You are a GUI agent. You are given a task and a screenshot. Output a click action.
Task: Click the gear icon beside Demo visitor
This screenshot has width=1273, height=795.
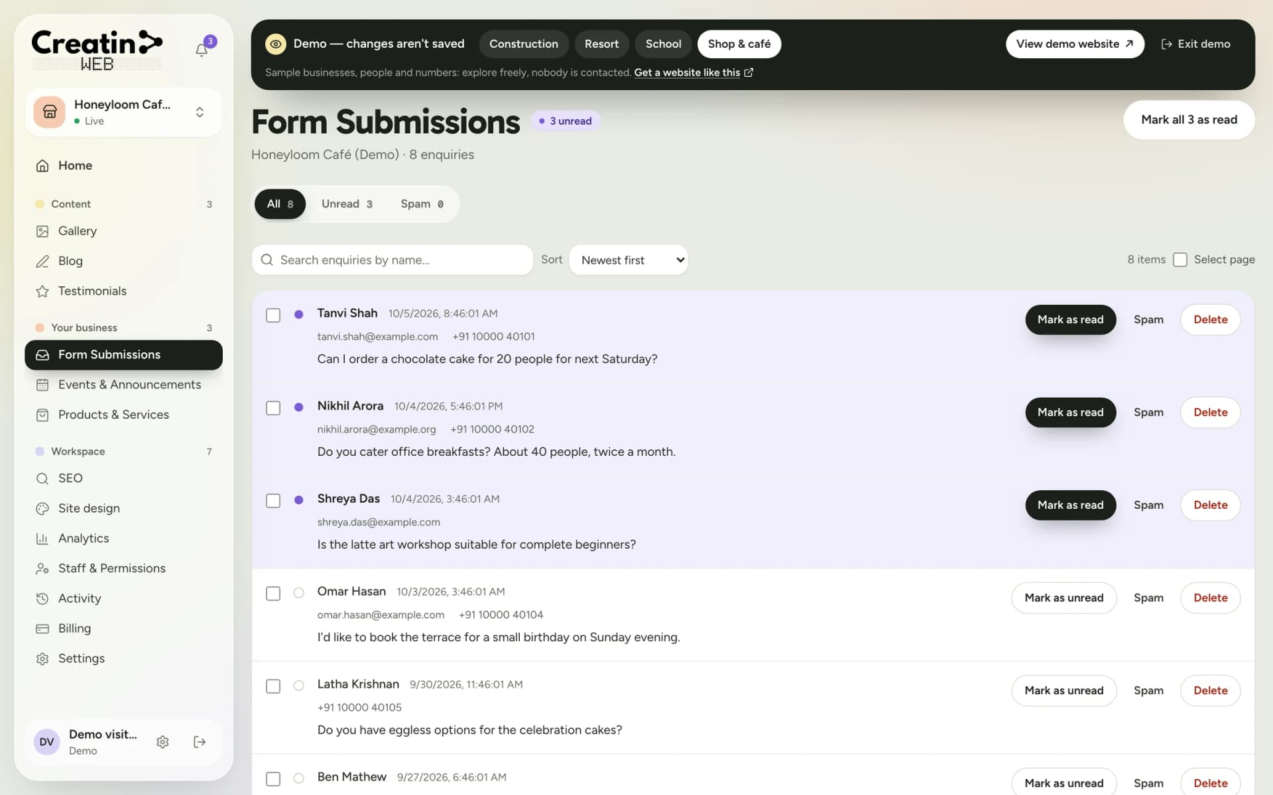(x=162, y=742)
